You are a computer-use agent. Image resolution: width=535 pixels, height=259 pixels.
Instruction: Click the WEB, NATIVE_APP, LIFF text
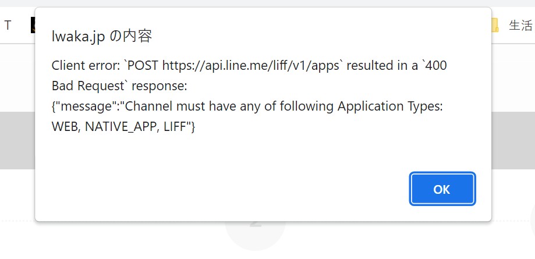[120, 127]
